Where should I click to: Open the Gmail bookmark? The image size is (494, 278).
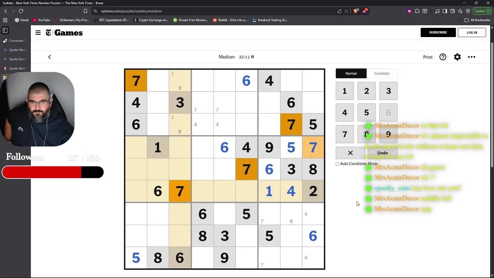(22, 20)
